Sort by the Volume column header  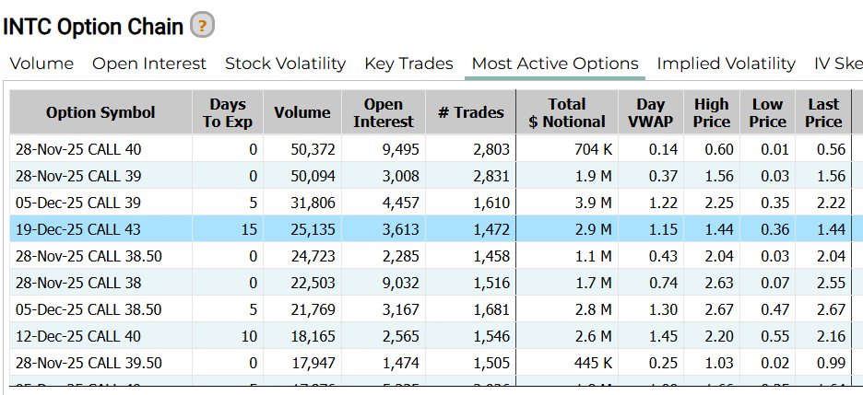[301, 112]
